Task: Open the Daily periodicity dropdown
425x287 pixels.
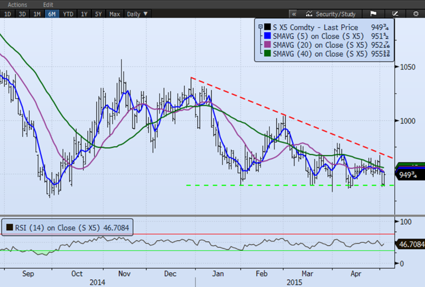Action: (x=137, y=13)
